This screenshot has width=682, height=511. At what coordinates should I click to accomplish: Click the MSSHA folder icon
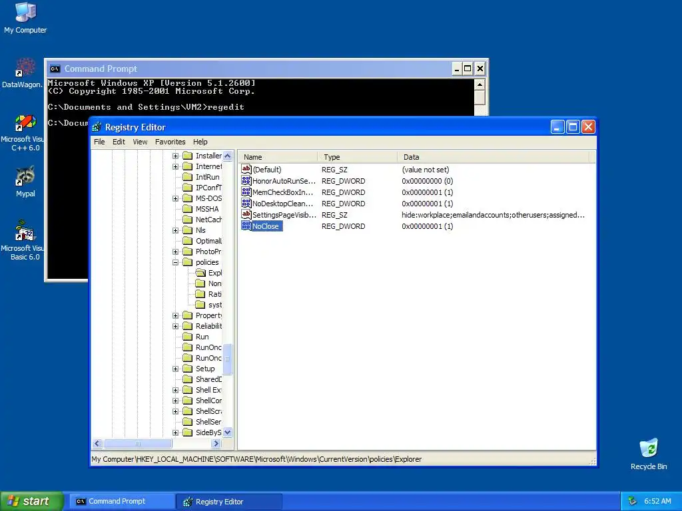coord(187,208)
